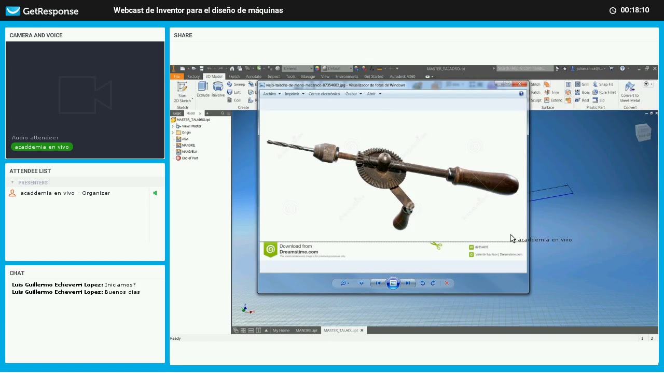
Task: Open zoom magnifier dropdown in photo viewer
Action: [344, 283]
